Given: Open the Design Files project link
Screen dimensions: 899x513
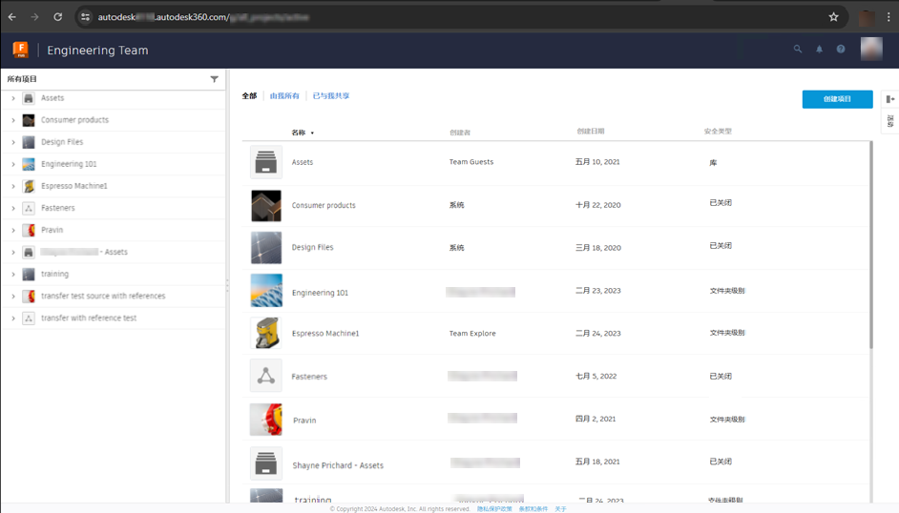Looking at the screenshot, I should tap(312, 247).
